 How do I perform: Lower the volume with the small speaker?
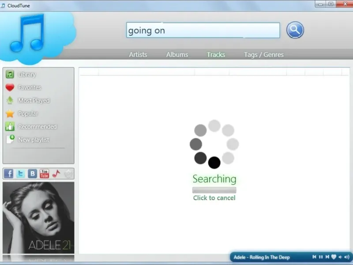tap(340, 257)
